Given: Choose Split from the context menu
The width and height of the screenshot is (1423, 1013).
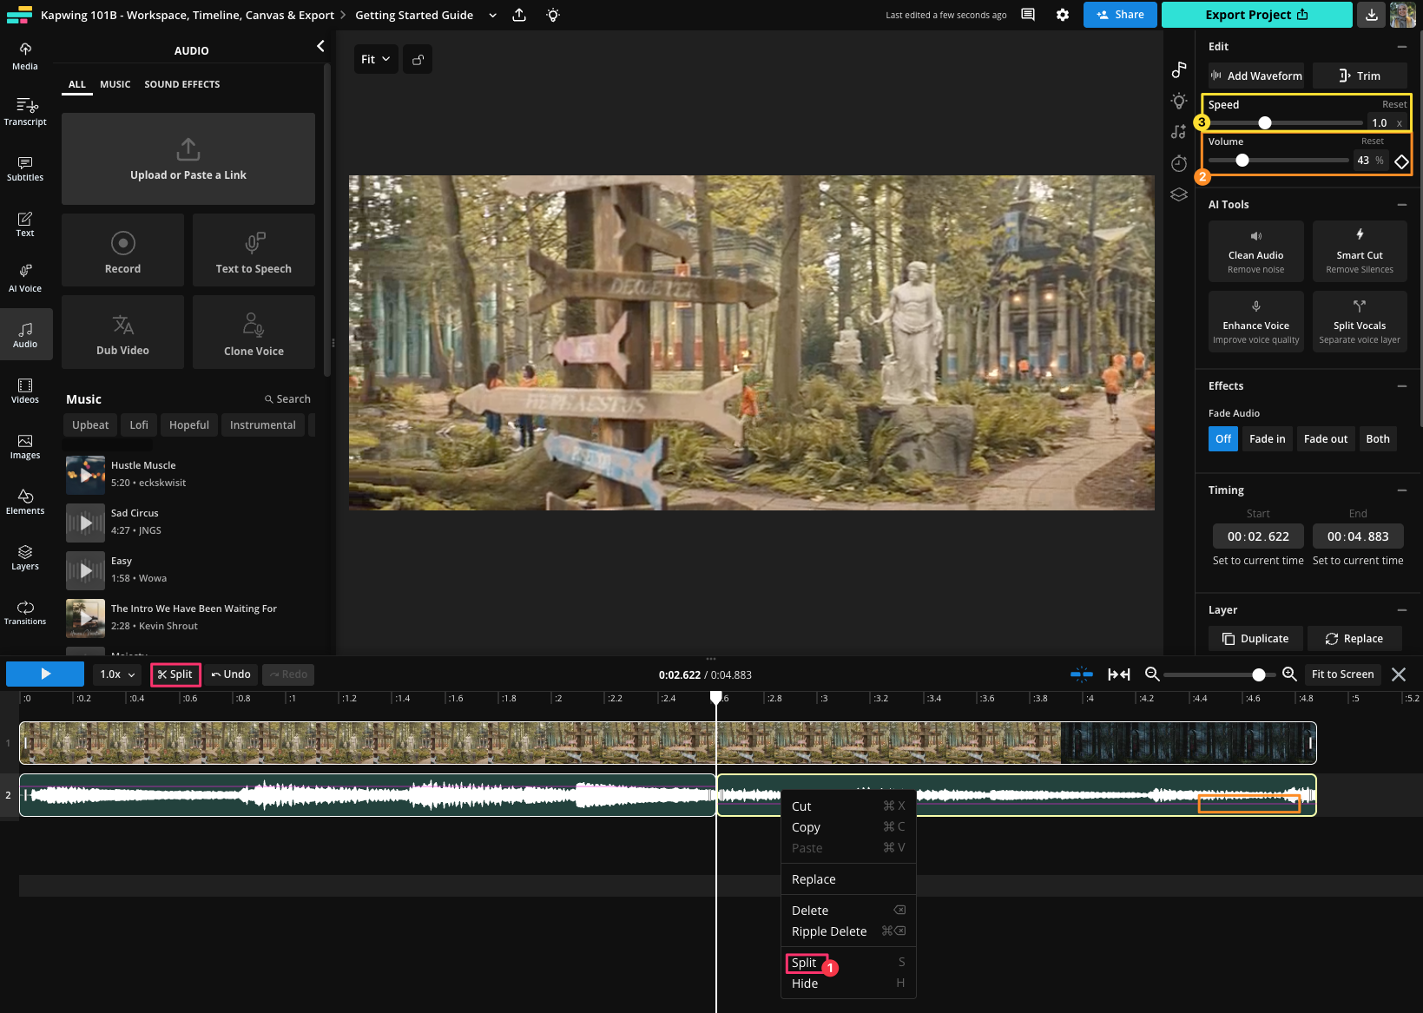Looking at the screenshot, I should click(x=804, y=962).
